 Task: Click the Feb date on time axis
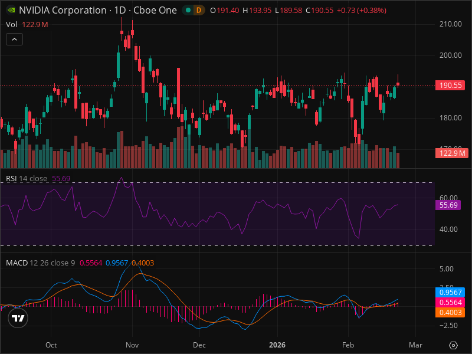point(348,345)
